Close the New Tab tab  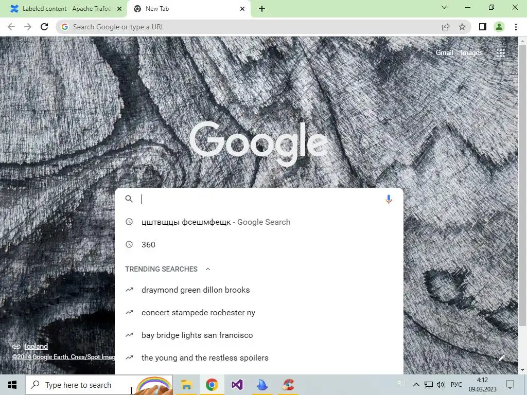(242, 9)
